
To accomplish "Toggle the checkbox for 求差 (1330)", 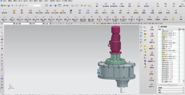I will [162, 47].
